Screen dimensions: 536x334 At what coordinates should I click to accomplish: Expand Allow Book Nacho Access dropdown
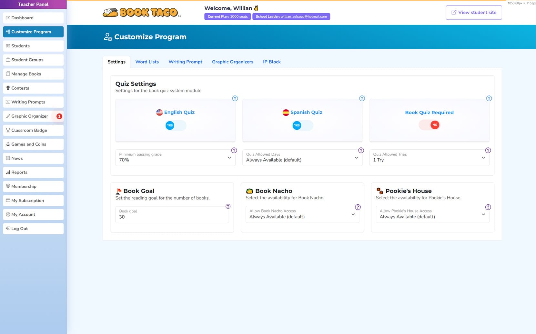click(x=302, y=214)
